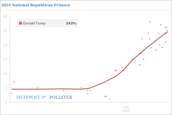The height and width of the screenshot is (115, 172).
Task: Click the y-axis label 15
Action: pos(5,59)
